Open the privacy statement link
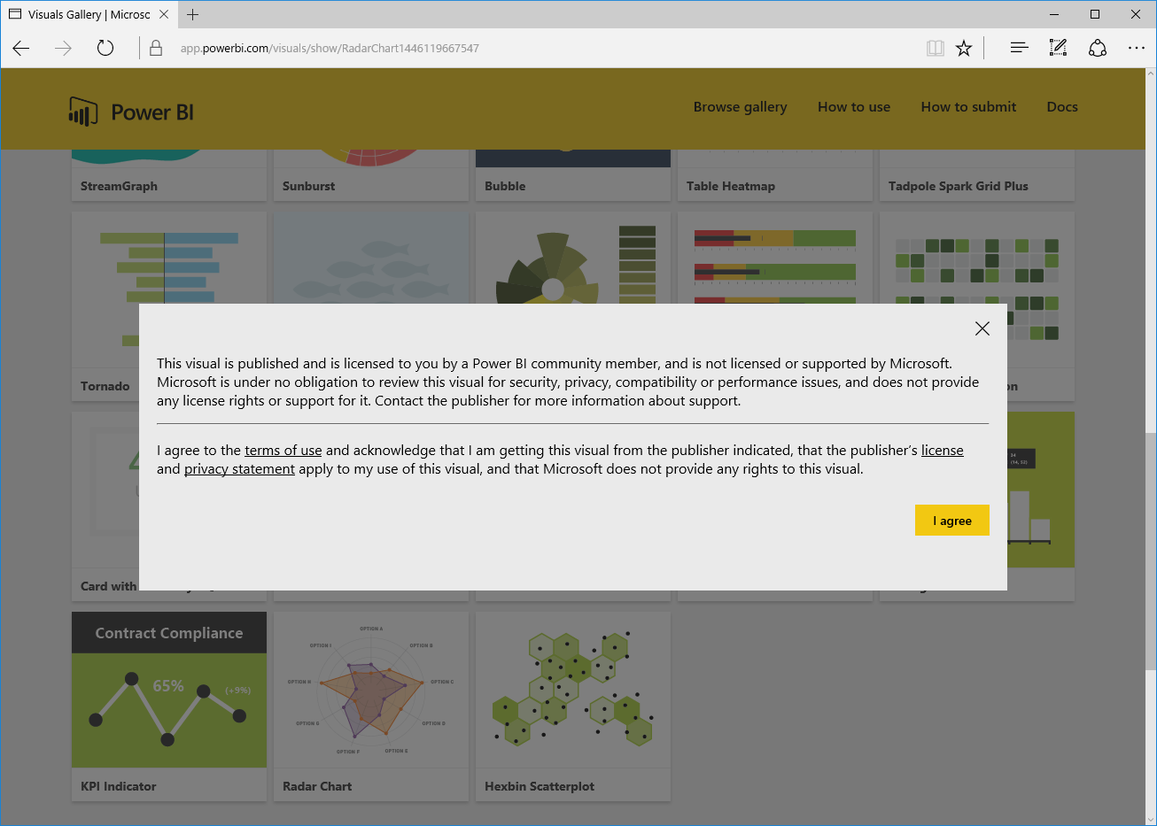The image size is (1157, 826). click(x=239, y=469)
